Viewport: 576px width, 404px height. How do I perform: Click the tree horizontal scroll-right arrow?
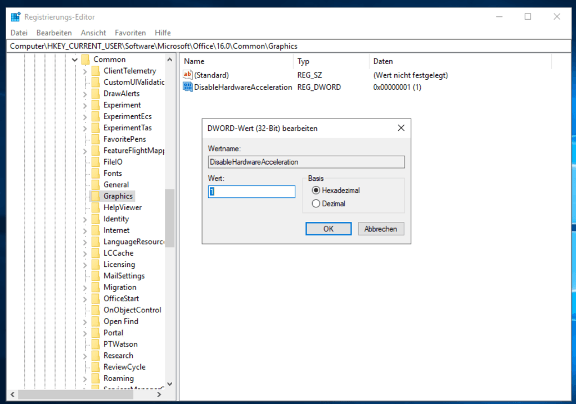click(159, 394)
